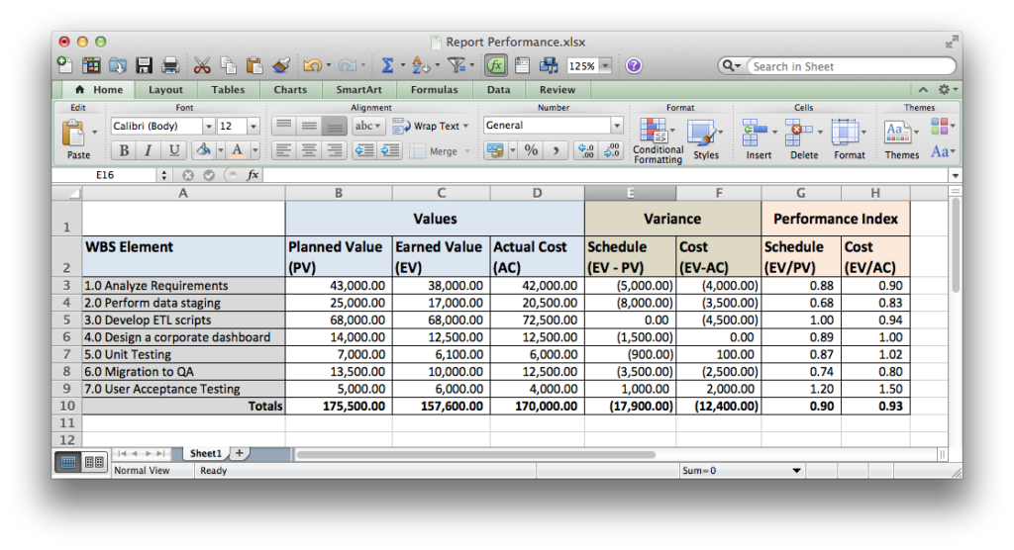
Task: Switch to the Formulas ribbon tab
Action: coord(434,90)
